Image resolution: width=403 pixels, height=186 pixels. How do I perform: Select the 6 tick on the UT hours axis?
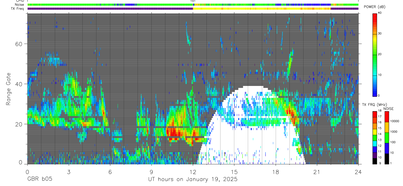110,172
